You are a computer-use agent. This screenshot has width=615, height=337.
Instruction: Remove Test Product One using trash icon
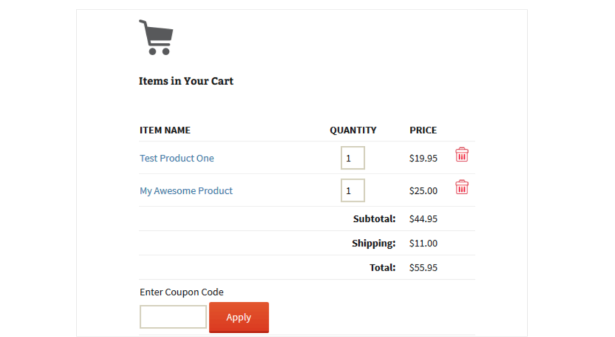(x=462, y=155)
